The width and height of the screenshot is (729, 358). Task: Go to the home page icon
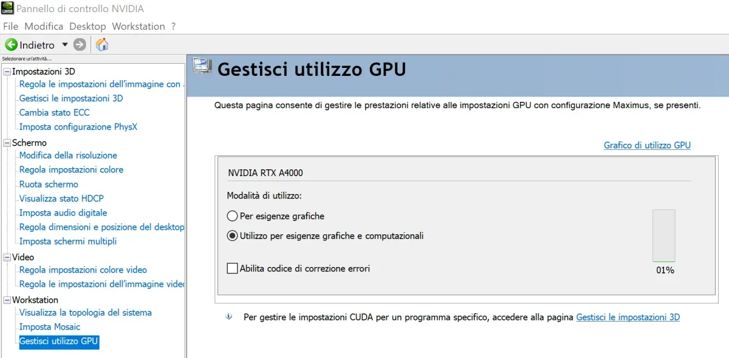(103, 44)
